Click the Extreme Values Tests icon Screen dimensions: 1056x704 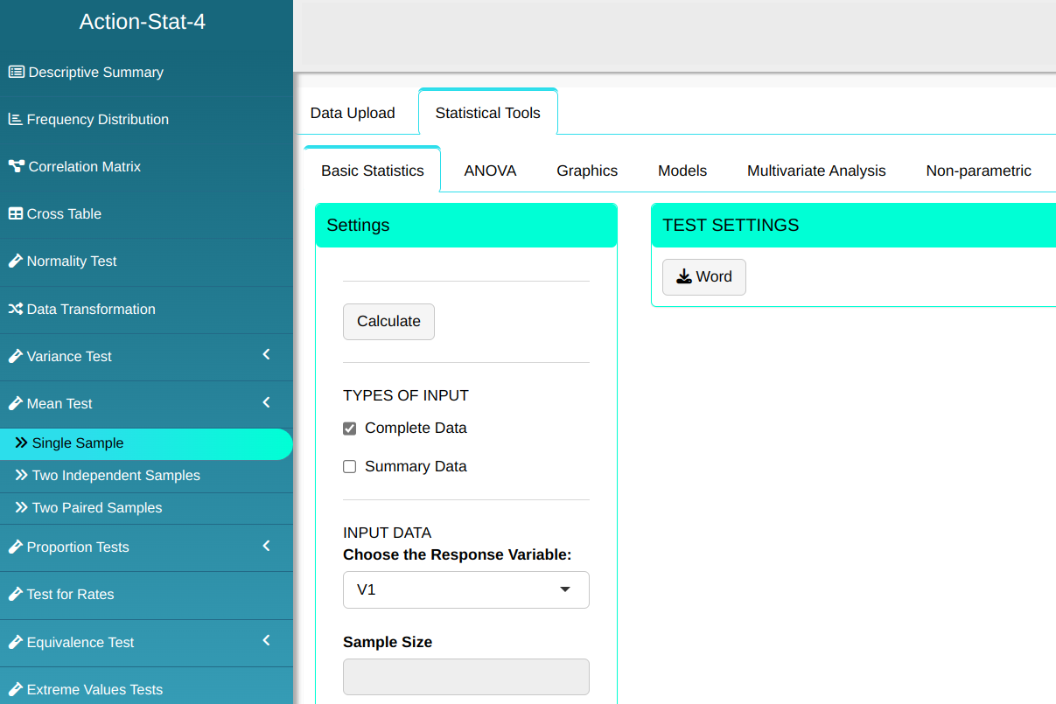15,690
